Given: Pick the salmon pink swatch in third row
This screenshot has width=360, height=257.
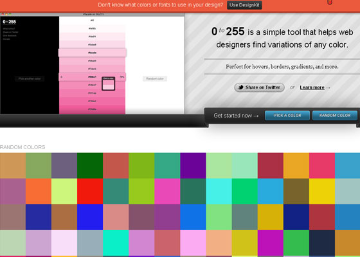Looking at the screenshot, I should (116, 217).
